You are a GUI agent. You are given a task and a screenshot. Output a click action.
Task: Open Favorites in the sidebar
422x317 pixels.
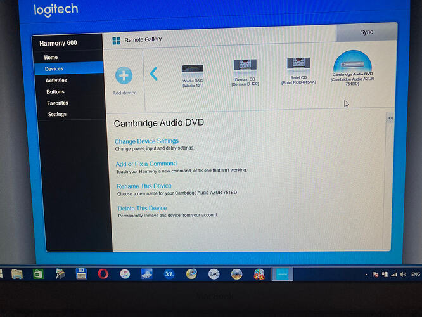(57, 103)
